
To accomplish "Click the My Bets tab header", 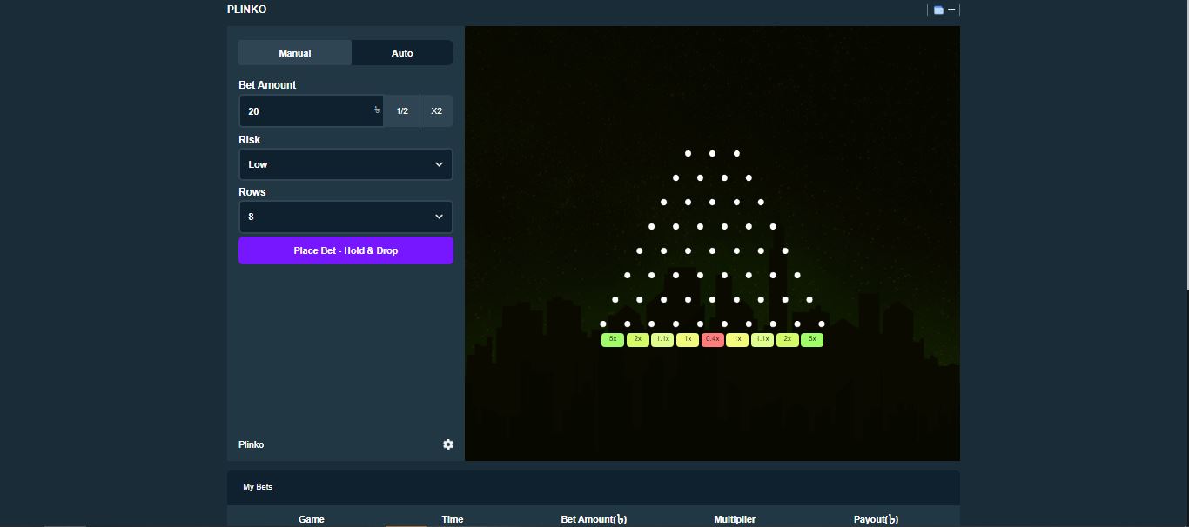I will coord(258,487).
